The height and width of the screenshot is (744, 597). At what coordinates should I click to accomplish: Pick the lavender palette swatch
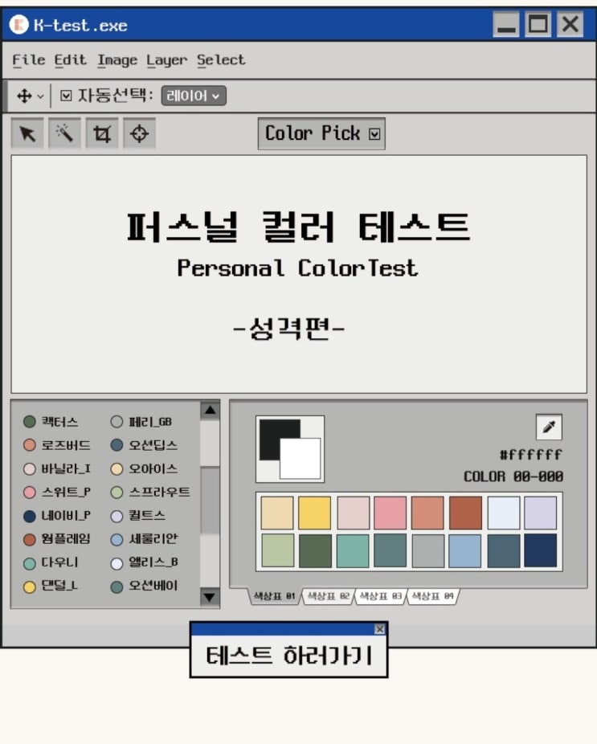click(x=541, y=513)
